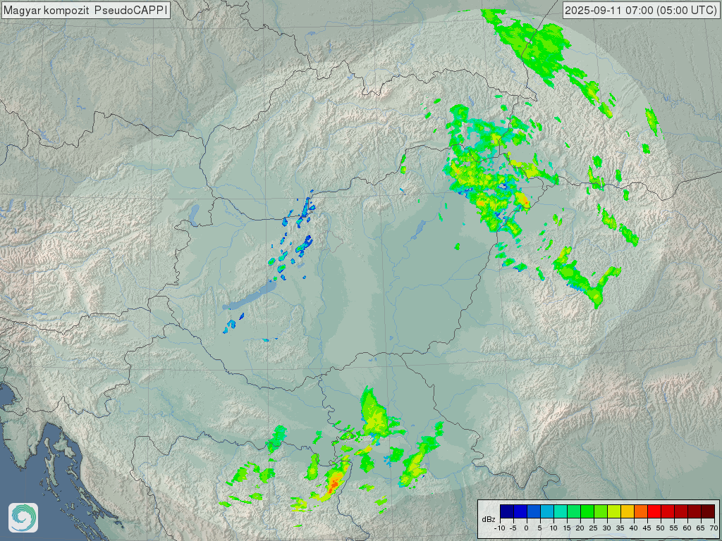Click the '5' legend scale value
722x541 pixels.
click(539, 528)
